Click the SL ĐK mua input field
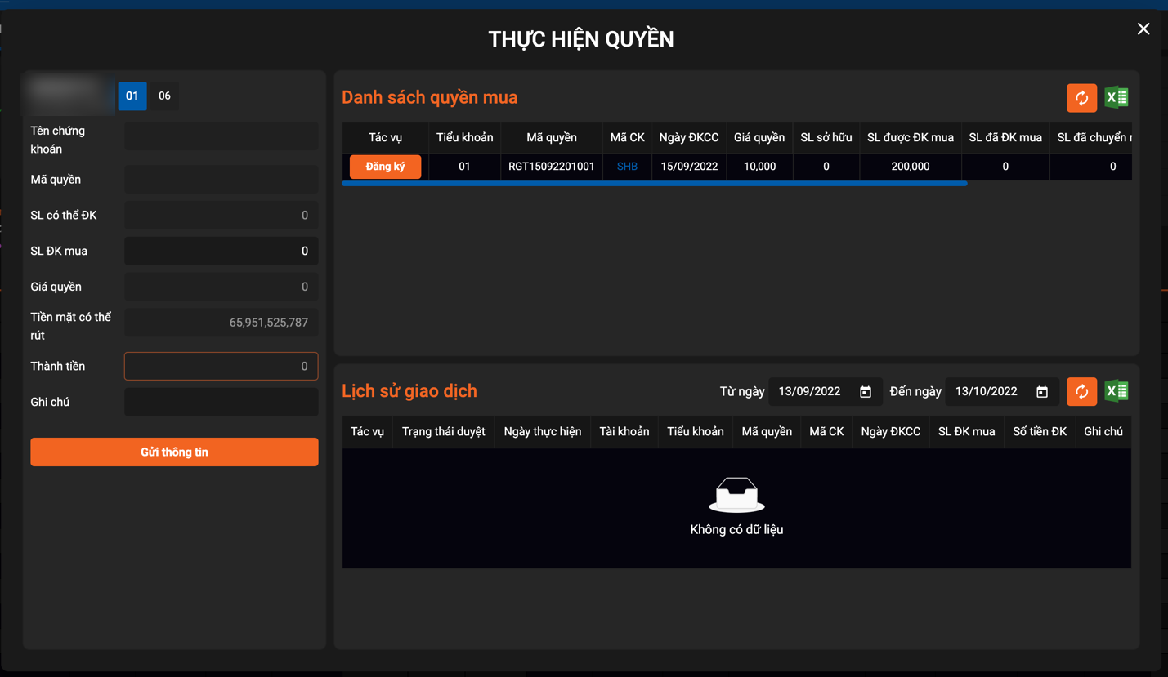 [x=221, y=252]
